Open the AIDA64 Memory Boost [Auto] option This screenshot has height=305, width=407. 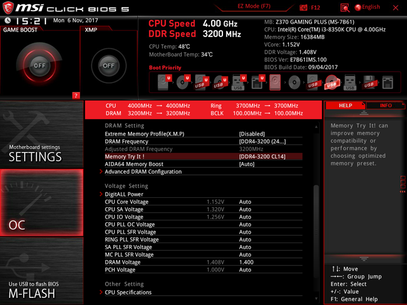pyautogui.click(x=247, y=164)
